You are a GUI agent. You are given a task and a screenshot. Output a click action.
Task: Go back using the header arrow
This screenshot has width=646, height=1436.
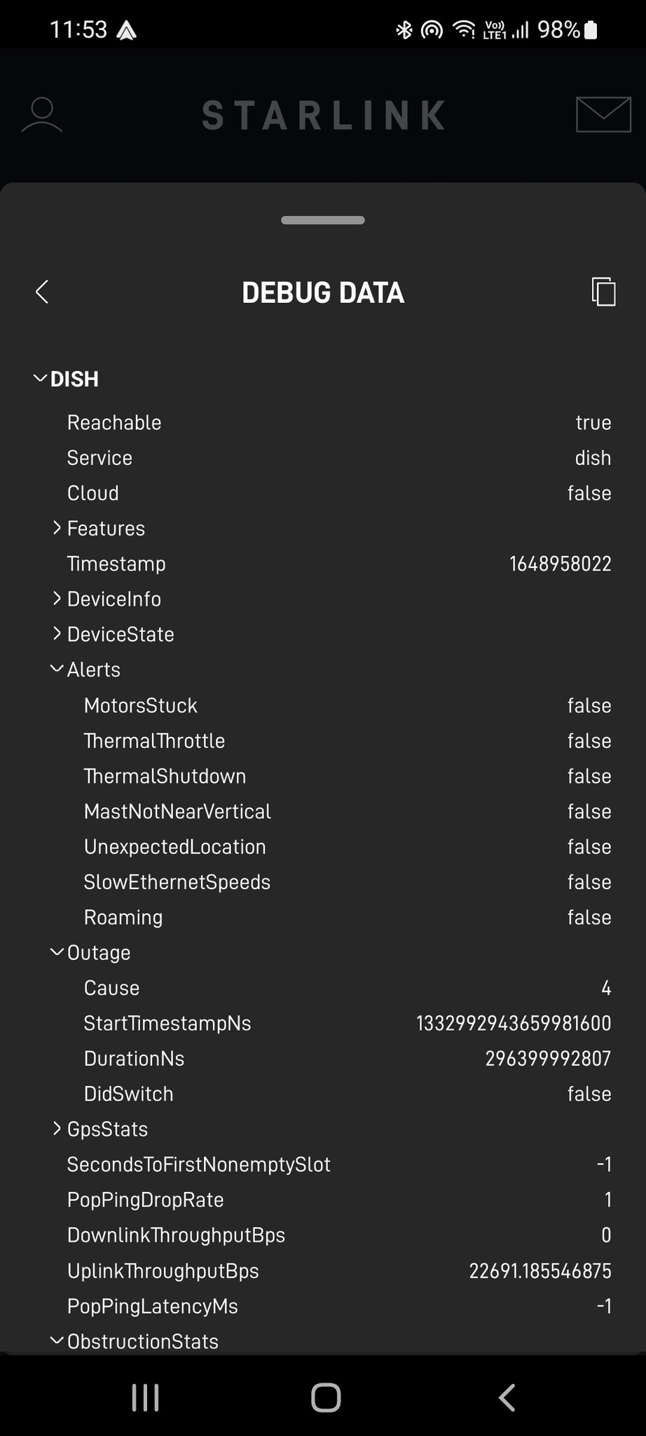point(42,292)
